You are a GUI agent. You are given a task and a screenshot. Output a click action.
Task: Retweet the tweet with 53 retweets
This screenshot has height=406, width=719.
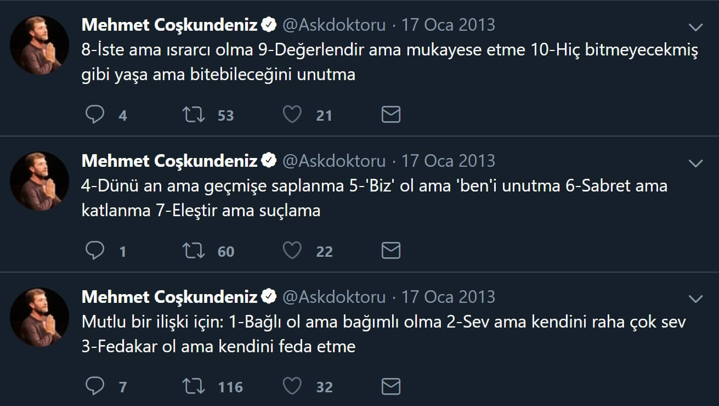pyautogui.click(x=194, y=115)
